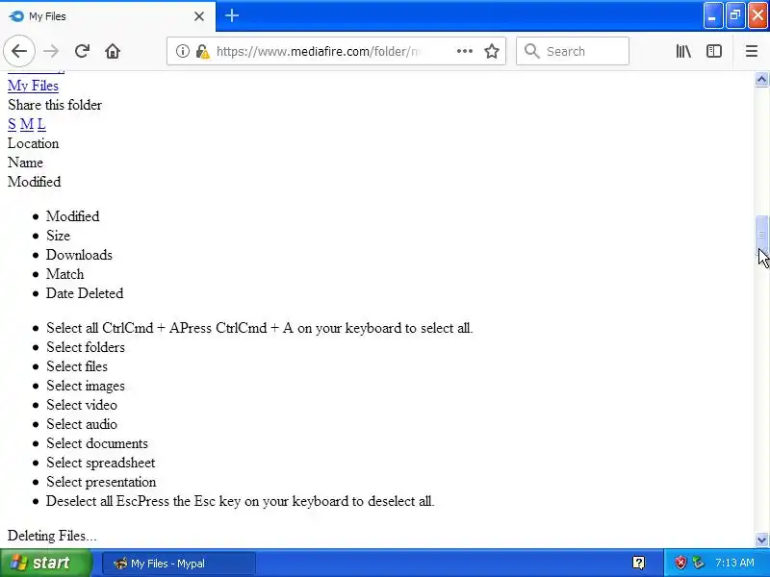
Task: Open the Windows Start menu
Action: coord(45,563)
